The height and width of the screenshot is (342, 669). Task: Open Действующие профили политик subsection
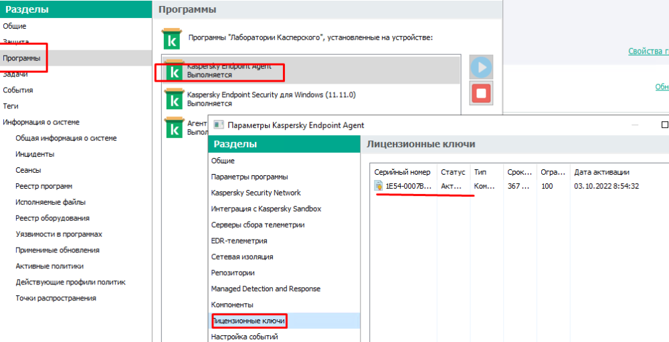tap(70, 282)
